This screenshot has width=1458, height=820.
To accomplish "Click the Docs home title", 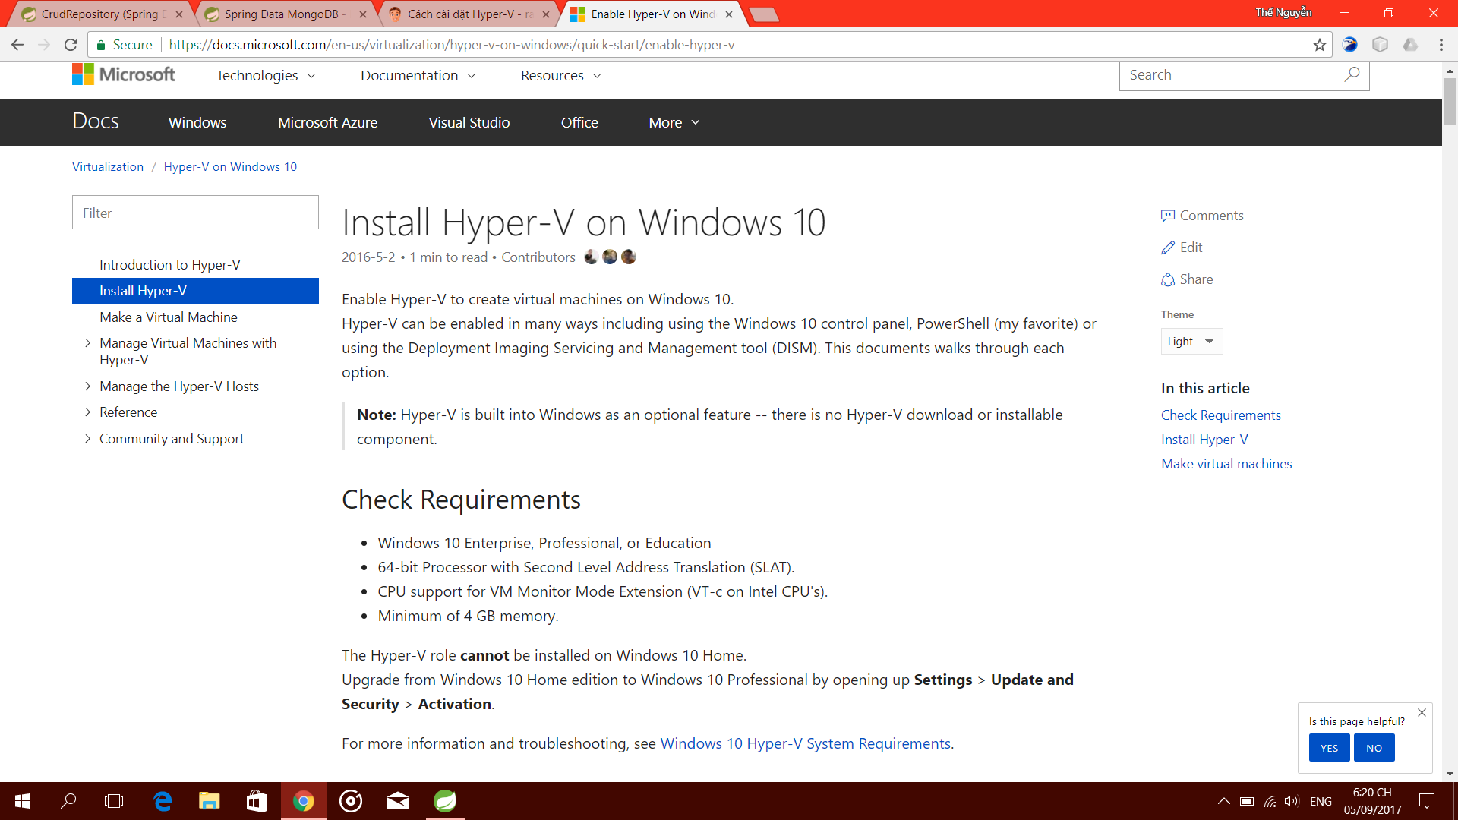I will 96,121.
